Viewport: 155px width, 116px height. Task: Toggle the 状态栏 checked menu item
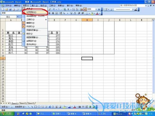click(x=35, y=26)
